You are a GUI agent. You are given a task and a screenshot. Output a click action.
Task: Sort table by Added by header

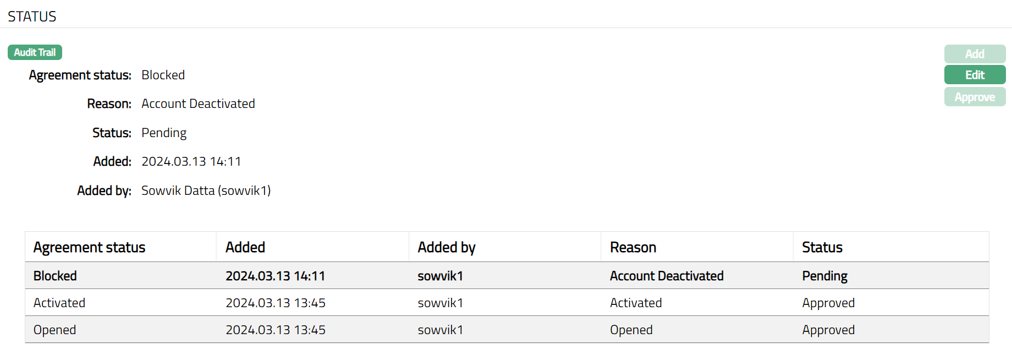click(x=446, y=247)
